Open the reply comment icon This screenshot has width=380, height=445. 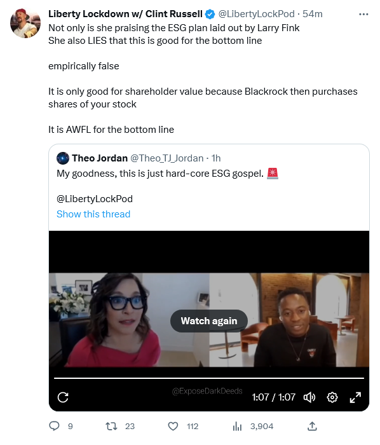pyautogui.click(x=54, y=426)
